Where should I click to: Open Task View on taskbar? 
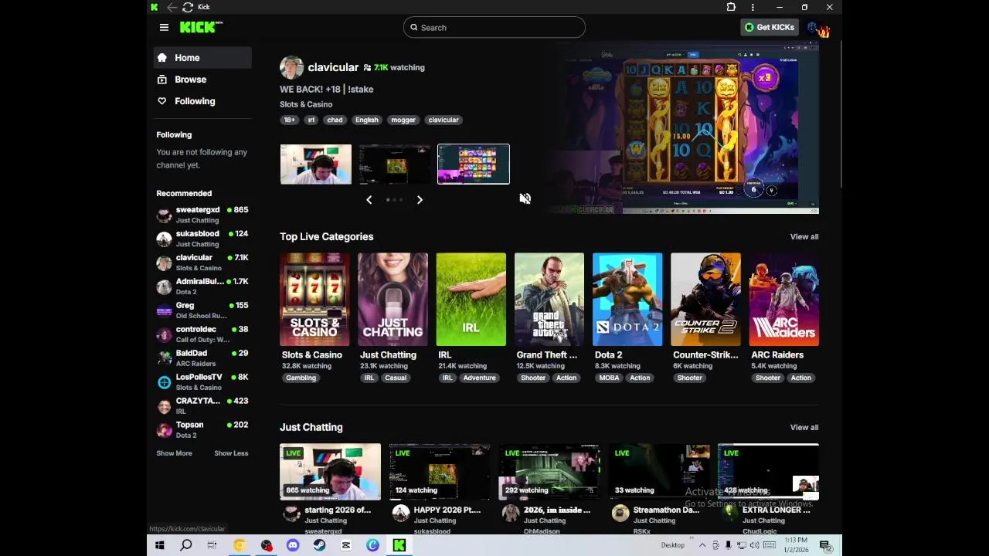[x=212, y=545]
